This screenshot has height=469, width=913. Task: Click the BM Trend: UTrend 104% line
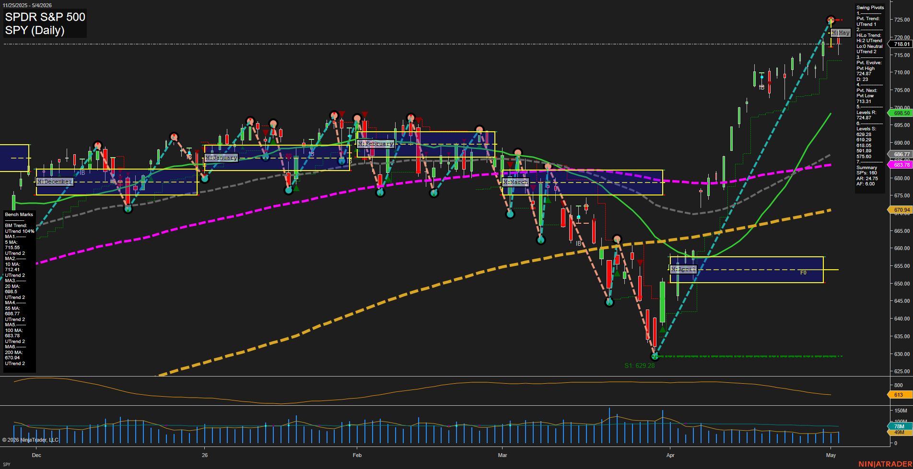[20, 229]
